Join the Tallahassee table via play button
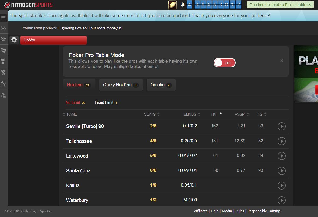This screenshot has height=217, width=318. 281,141
